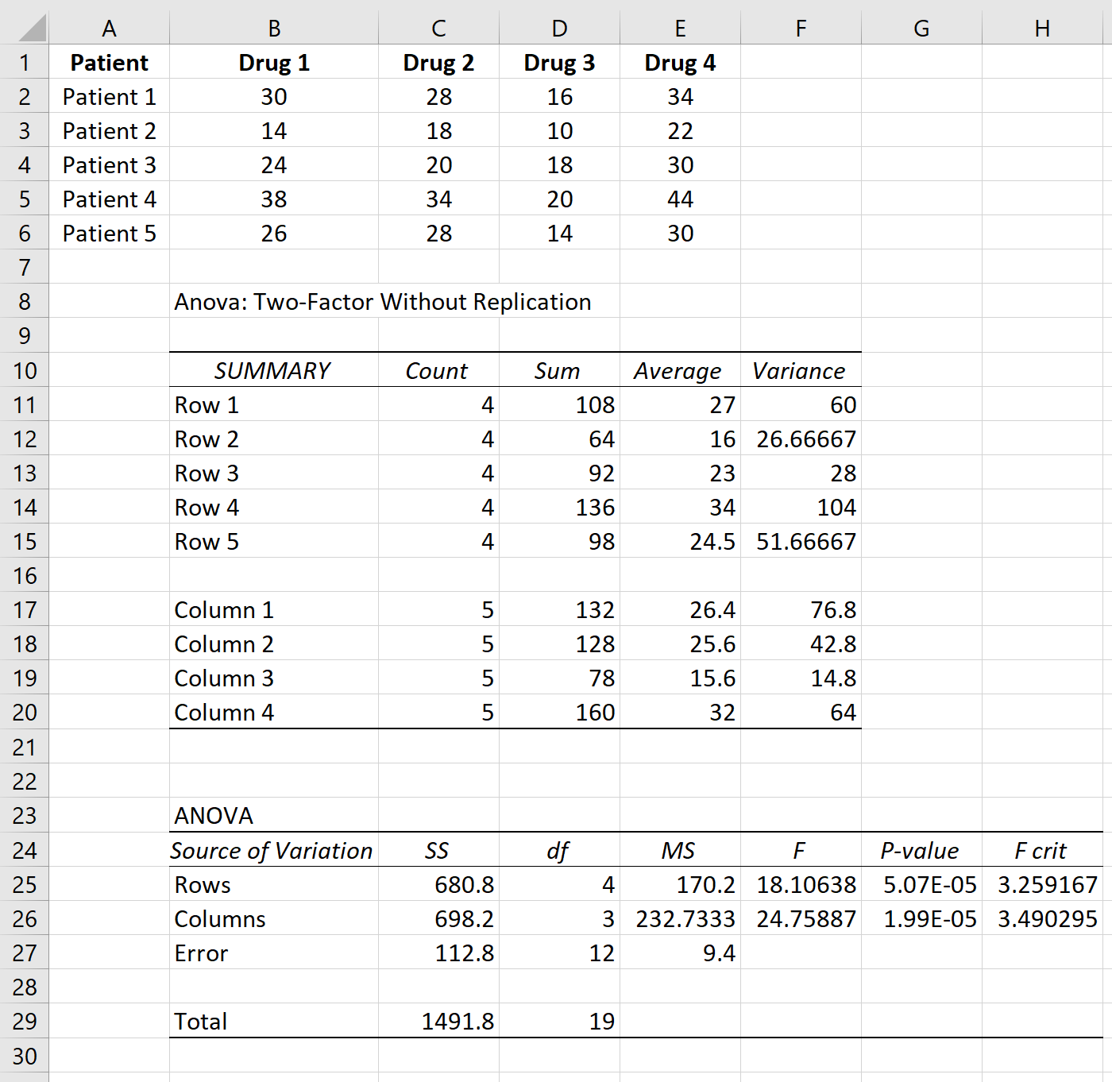This screenshot has height=1082, width=1112.
Task: Click the cell containing 'Patient 3'
Action: click(109, 164)
